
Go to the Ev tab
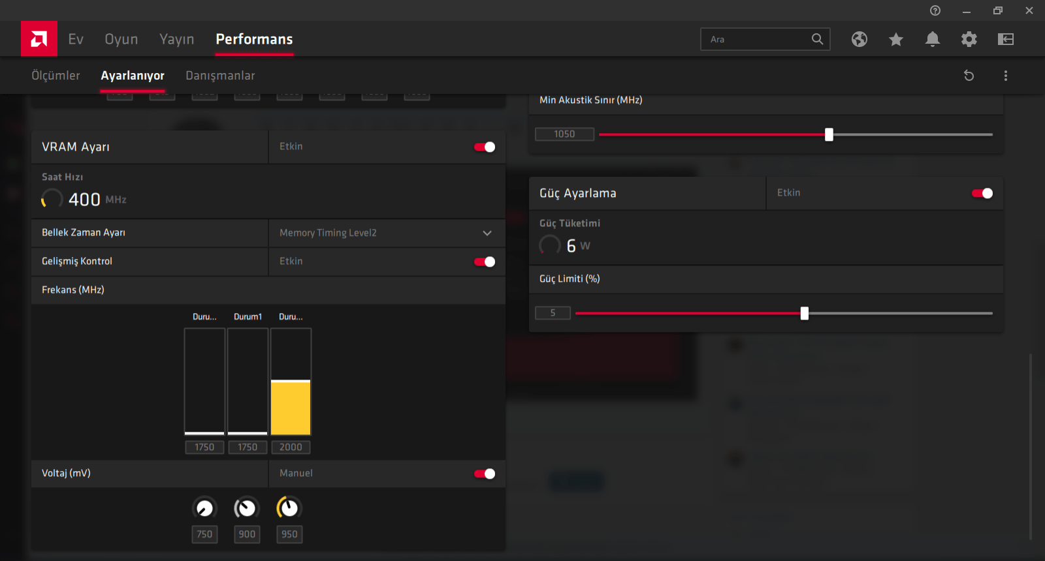coord(76,39)
